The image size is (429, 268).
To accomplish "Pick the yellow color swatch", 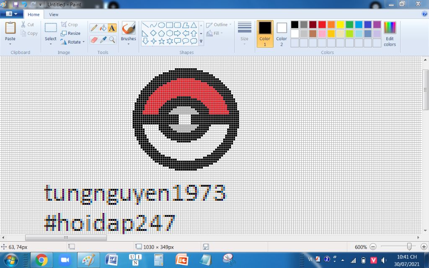I will [x=340, y=25].
